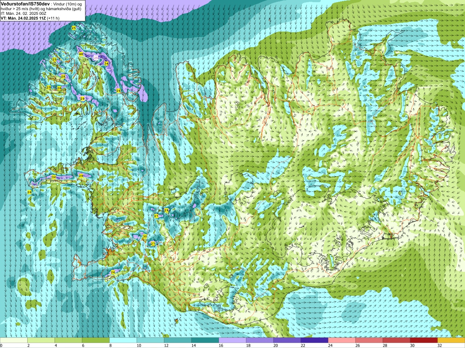The width and height of the screenshot is (465, 348).
Task: Click the 0–2 m/s pale yellow legend swatch
Action: click(x=14, y=340)
